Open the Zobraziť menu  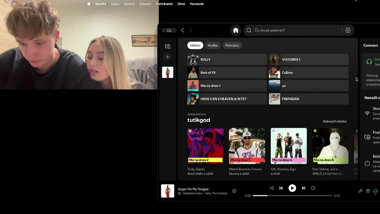[145, 4]
